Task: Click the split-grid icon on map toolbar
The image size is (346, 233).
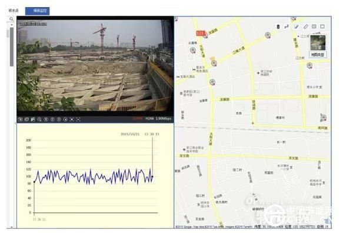Action: pos(314,26)
